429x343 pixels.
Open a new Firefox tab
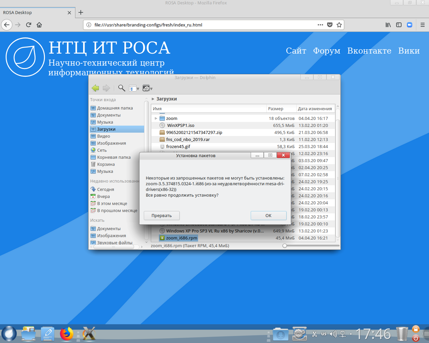coord(80,12)
